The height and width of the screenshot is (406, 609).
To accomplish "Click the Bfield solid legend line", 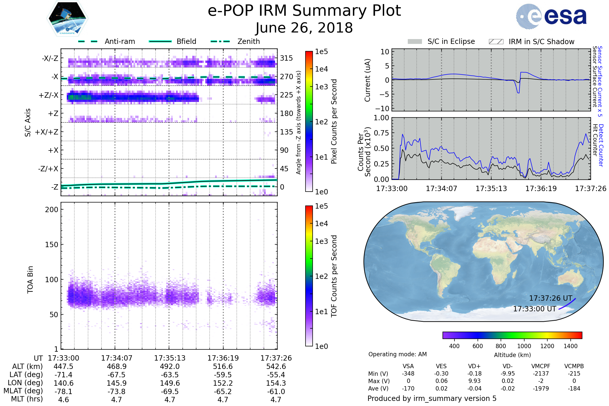I will coord(160,41).
